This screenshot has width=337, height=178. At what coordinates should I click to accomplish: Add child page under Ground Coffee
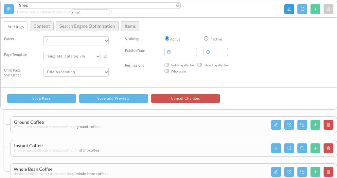315,125
